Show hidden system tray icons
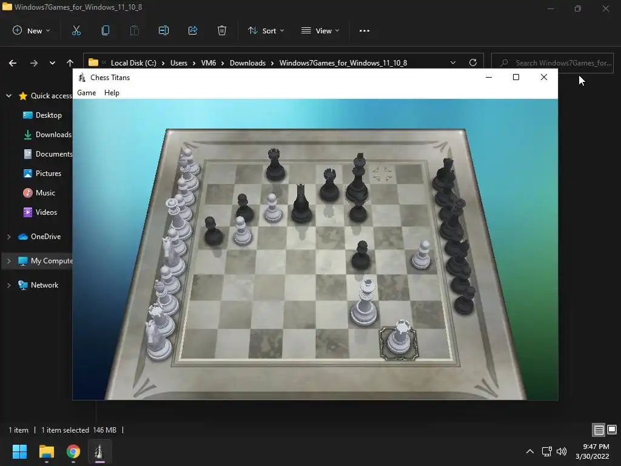 click(530, 451)
